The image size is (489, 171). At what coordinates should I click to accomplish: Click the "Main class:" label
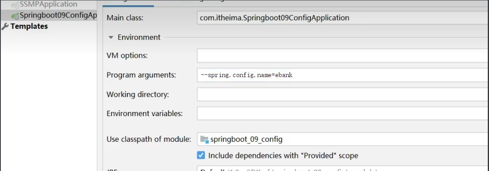125,18
